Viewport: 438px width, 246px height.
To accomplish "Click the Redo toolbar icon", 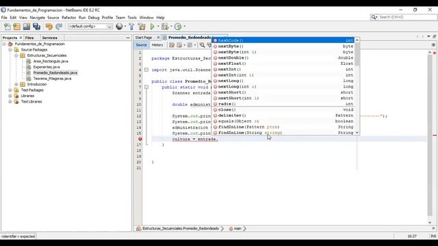I will [x=59, y=27].
